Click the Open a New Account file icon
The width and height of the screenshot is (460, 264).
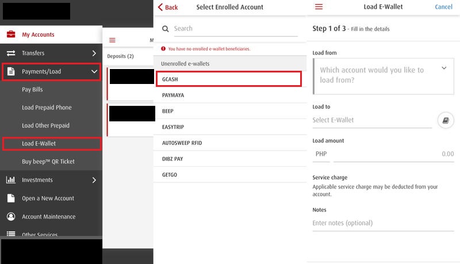pyautogui.click(x=11, y=198)
